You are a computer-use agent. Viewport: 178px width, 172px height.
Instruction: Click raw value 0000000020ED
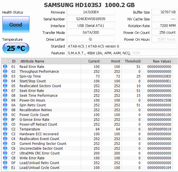click(159, 76)
